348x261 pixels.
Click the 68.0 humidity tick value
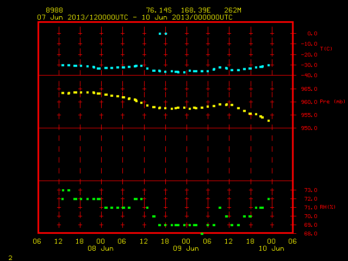pyautogui.click(x=310, y=234)
